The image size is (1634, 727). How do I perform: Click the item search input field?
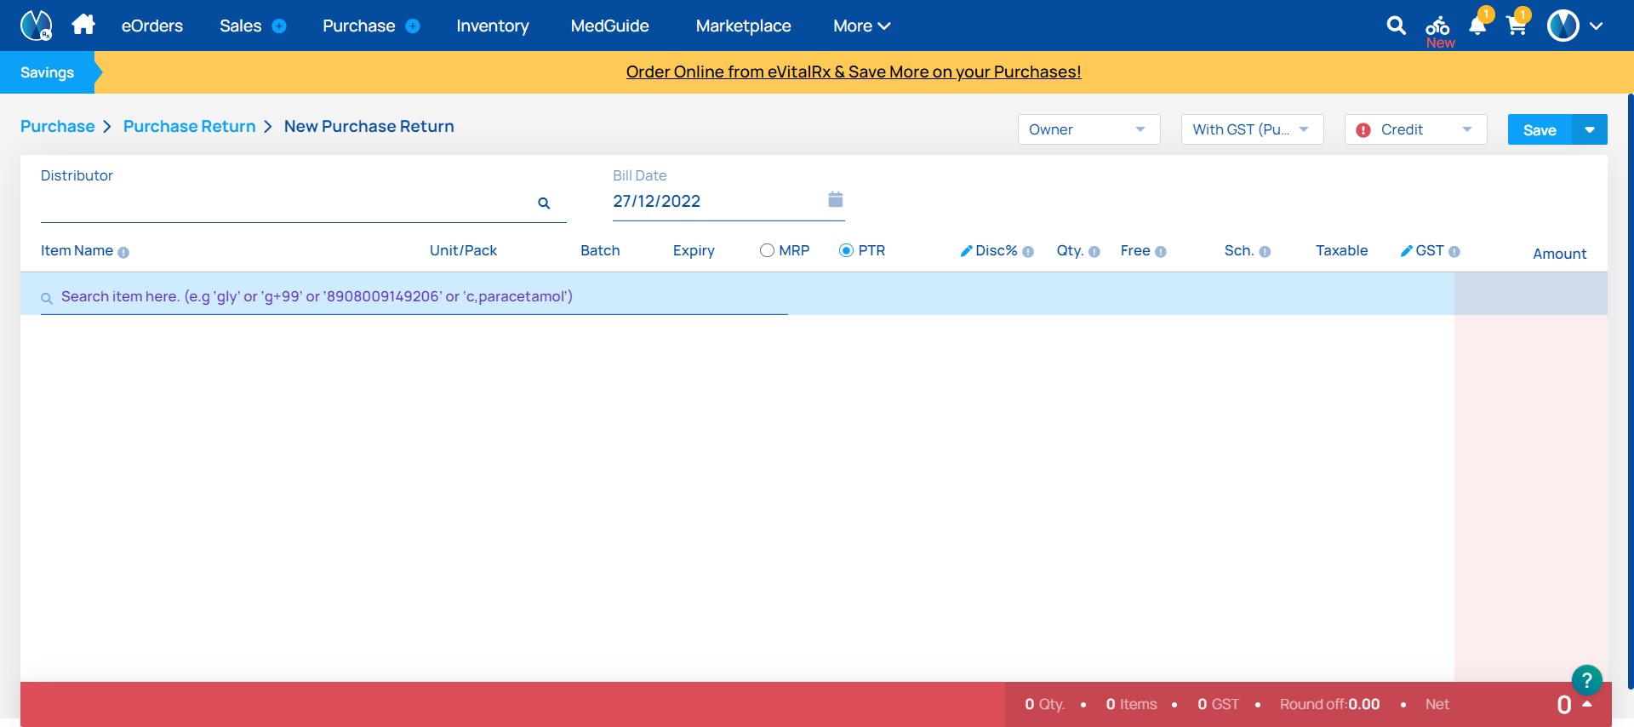click(414, 297)
